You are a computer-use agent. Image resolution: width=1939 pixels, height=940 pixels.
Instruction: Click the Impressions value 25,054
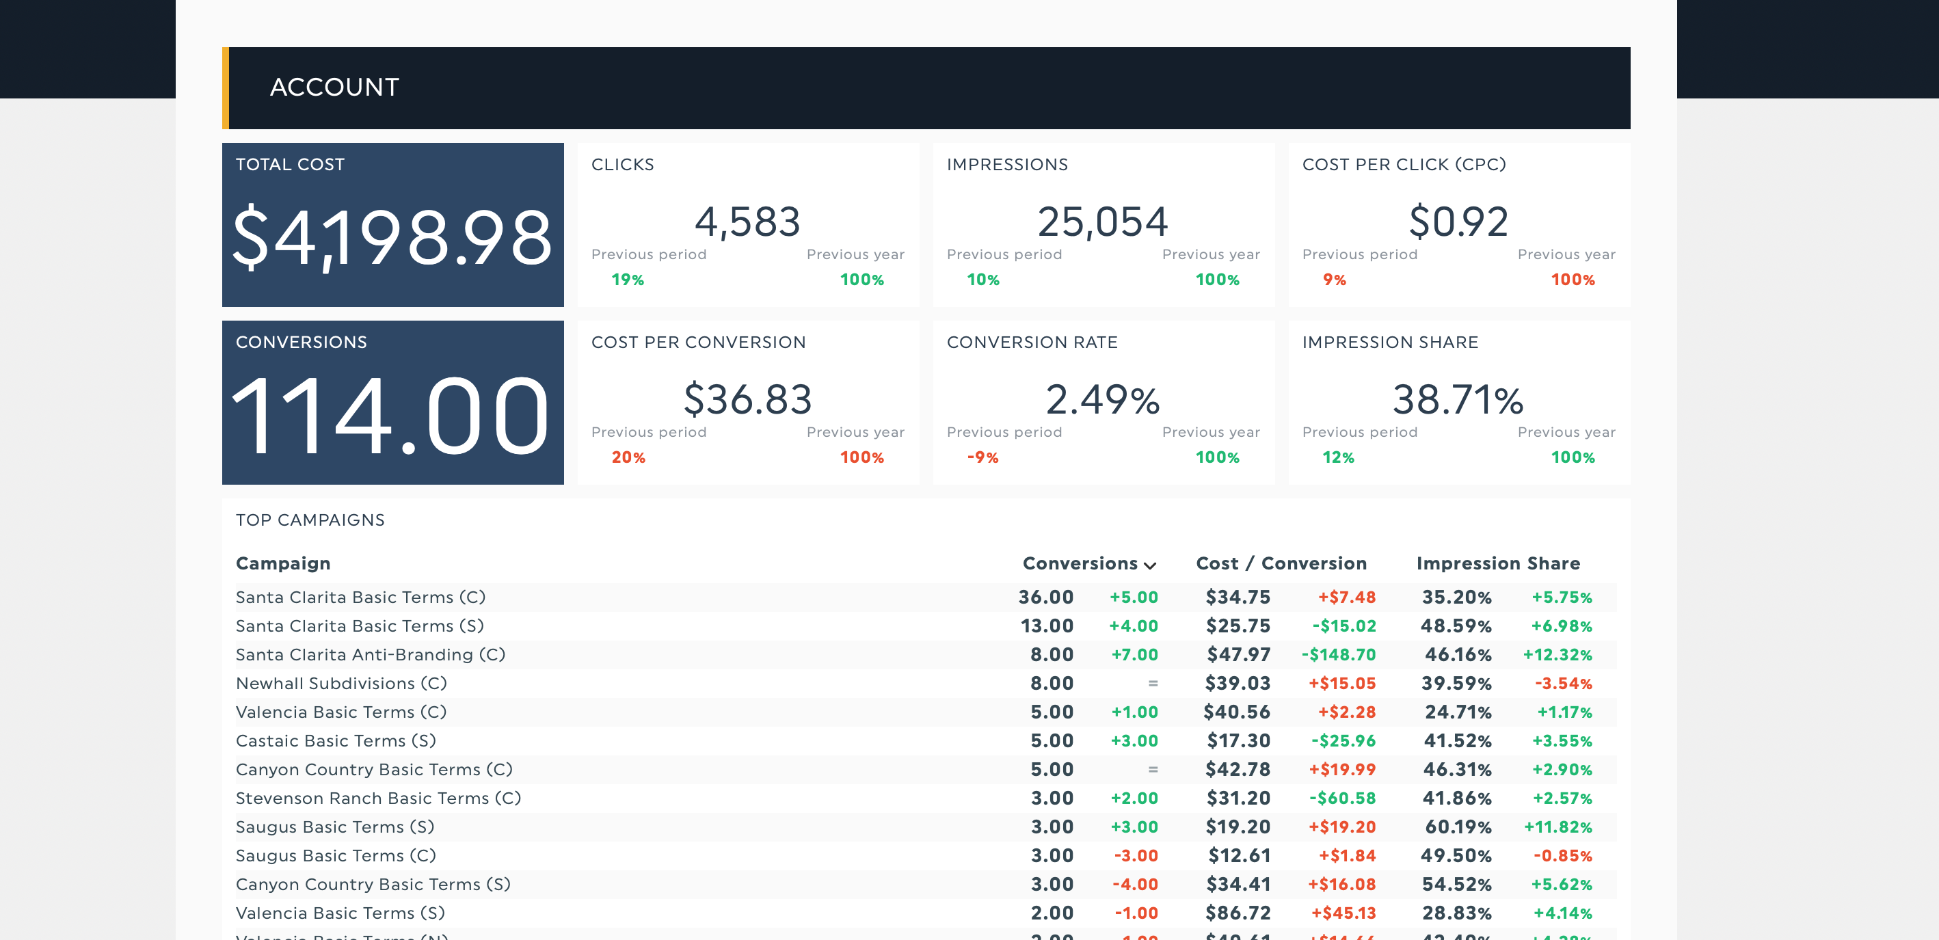pyautogui.click(x=1103, y=221)
